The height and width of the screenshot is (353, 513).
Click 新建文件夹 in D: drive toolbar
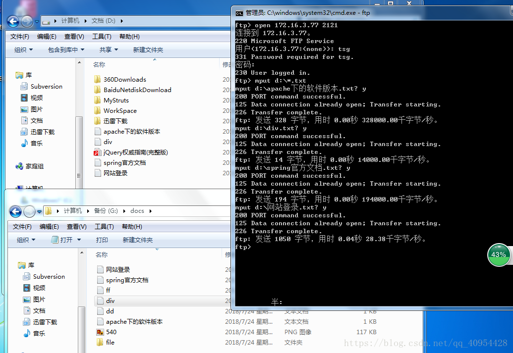pos(148,50)
